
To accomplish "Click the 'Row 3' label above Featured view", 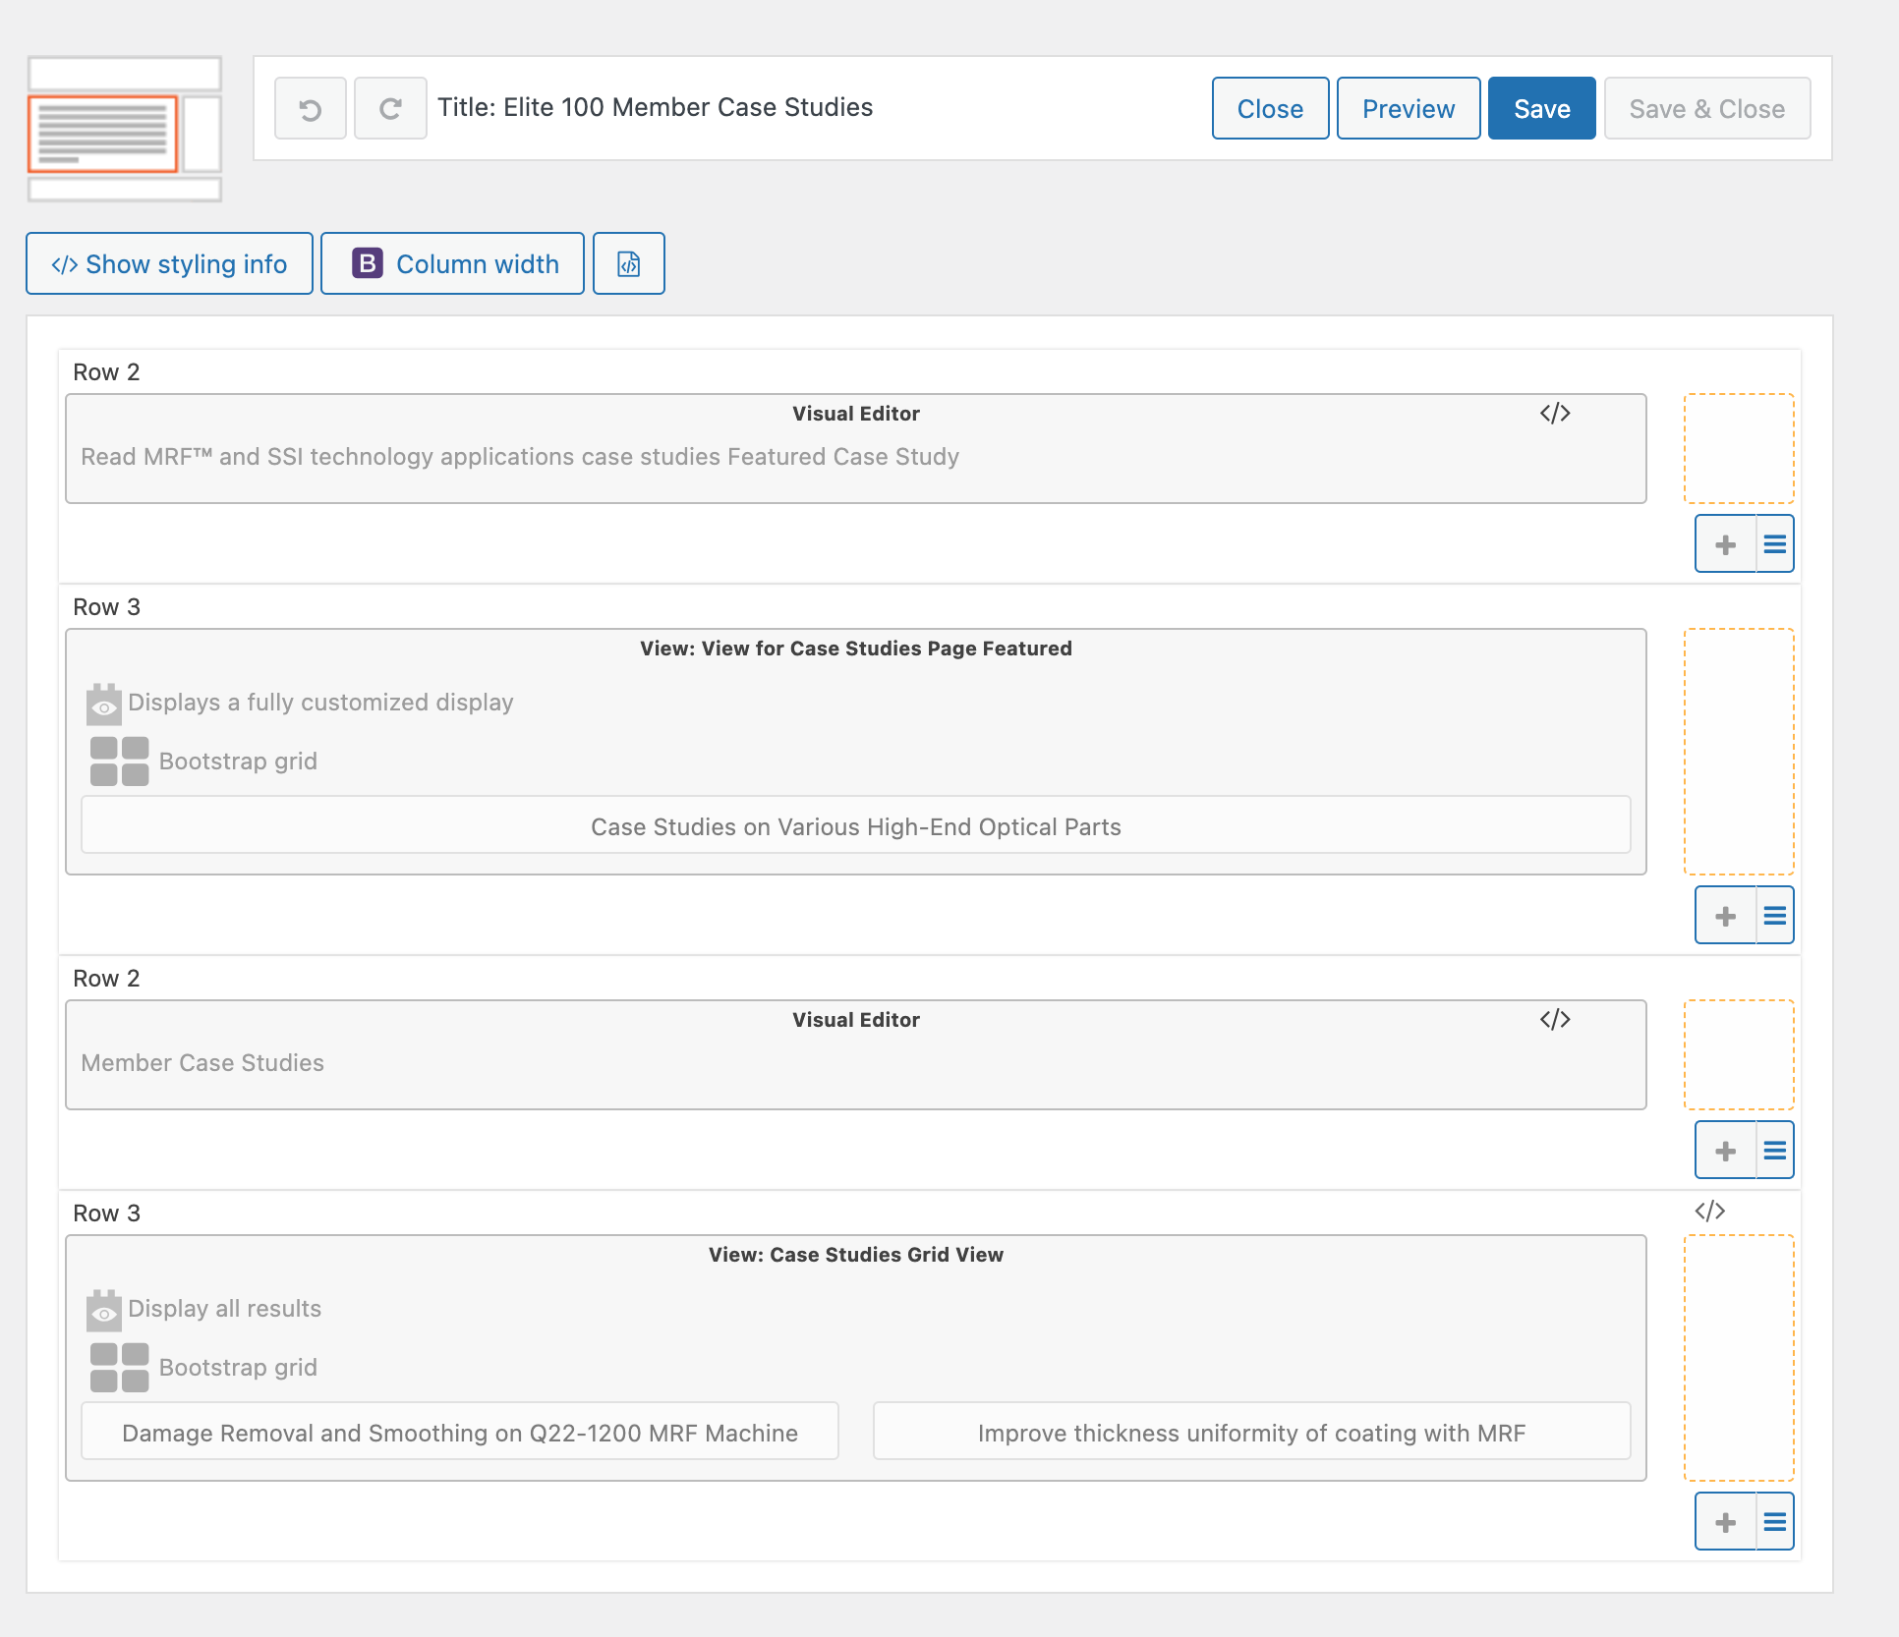I will tap(107, 607).
